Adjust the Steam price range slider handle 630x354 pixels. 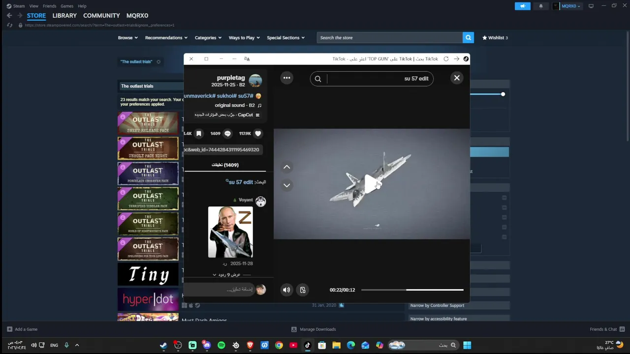coord(503,94)
